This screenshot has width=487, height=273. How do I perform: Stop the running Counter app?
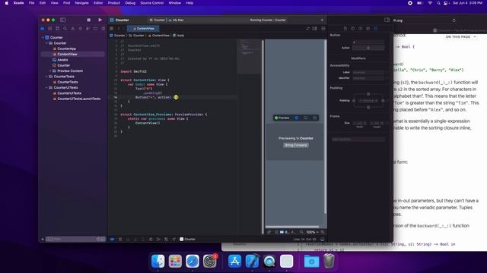click(88, 20)
